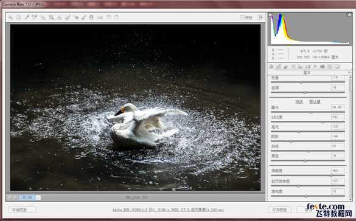Select the Red Eye Removal tool

tap(76, 17)
